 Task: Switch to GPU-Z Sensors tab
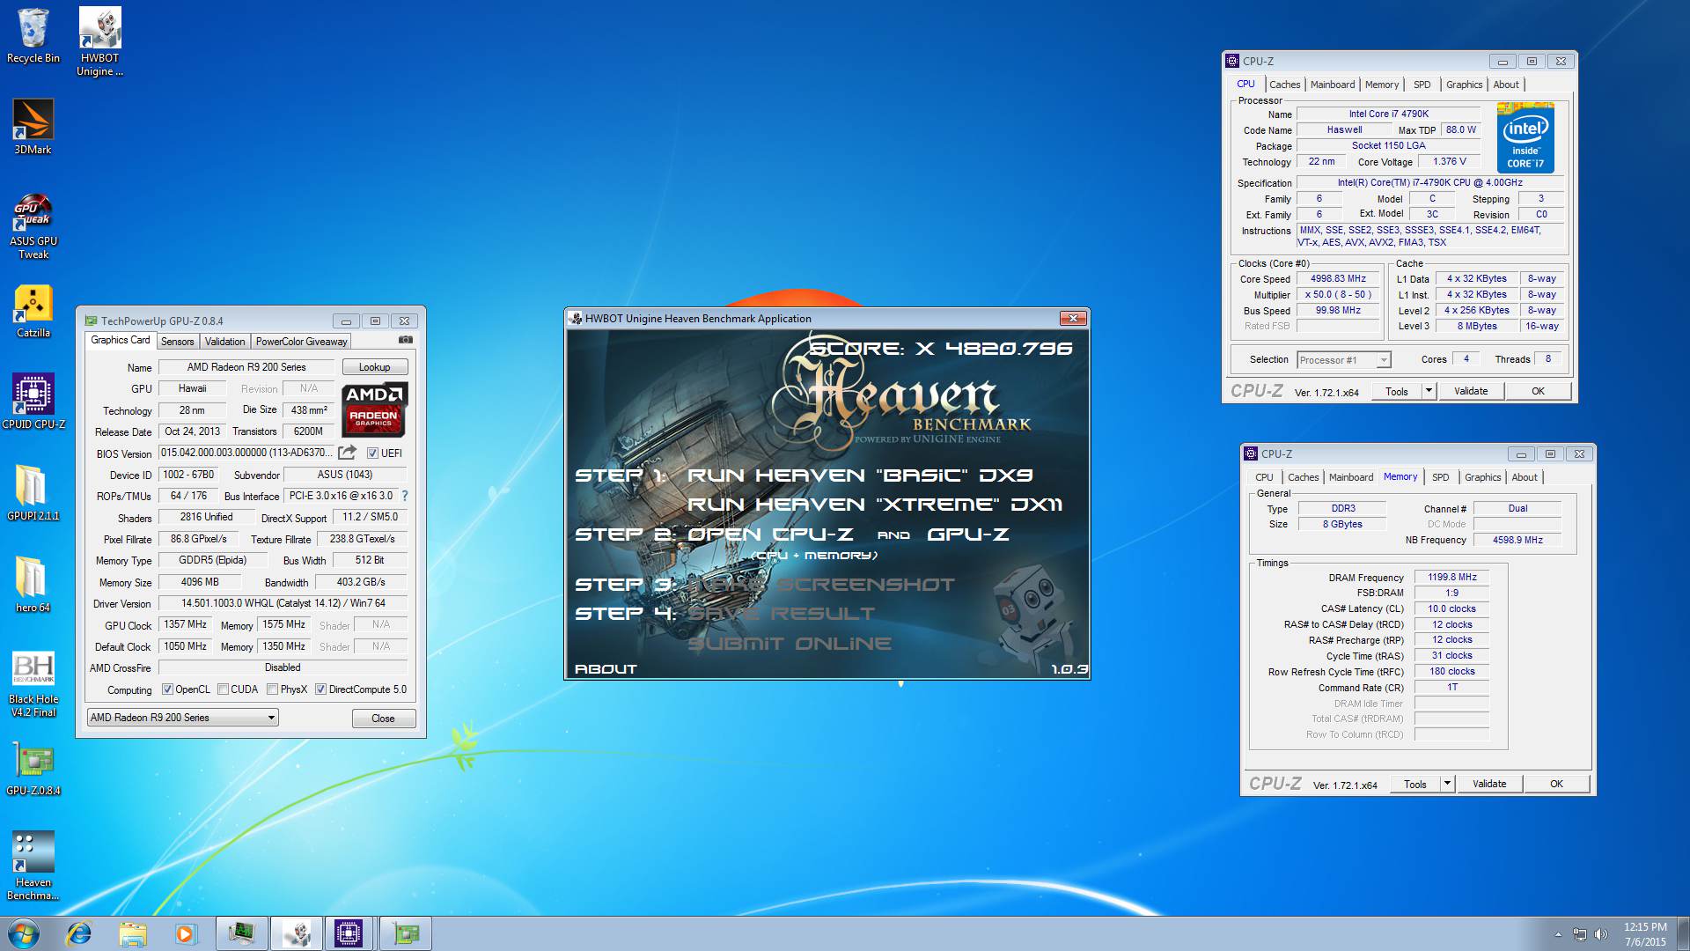(177, 342)
